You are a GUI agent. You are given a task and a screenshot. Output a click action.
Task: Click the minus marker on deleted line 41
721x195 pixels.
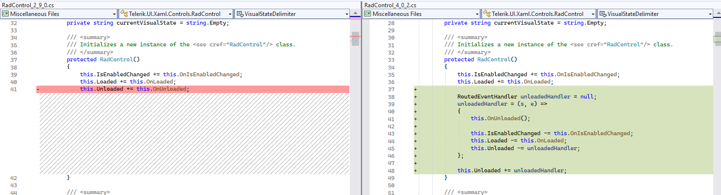(x=38, y=89)
